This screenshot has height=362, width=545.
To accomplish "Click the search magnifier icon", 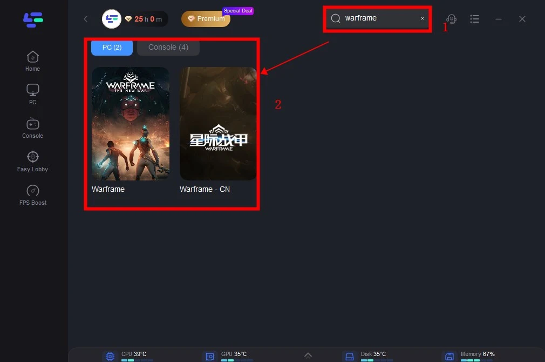I will [x=336, y=18].
